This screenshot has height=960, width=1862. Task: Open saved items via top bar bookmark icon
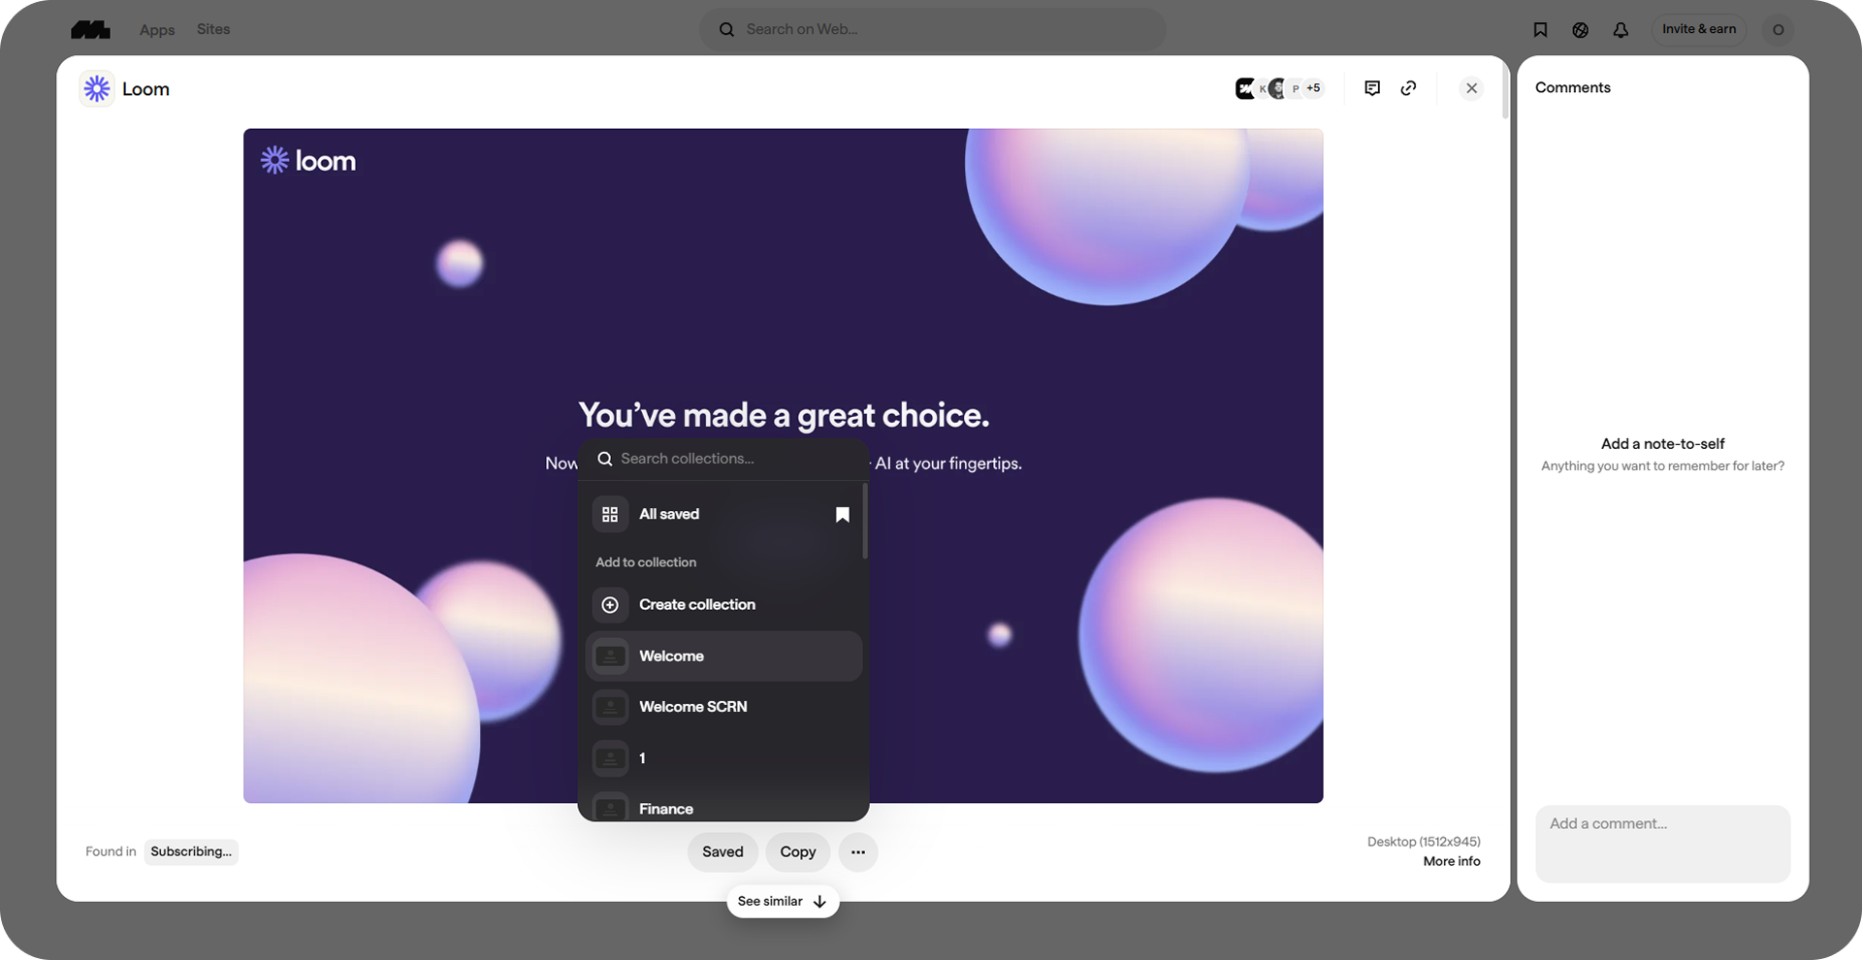click(x=1540, y=30)
